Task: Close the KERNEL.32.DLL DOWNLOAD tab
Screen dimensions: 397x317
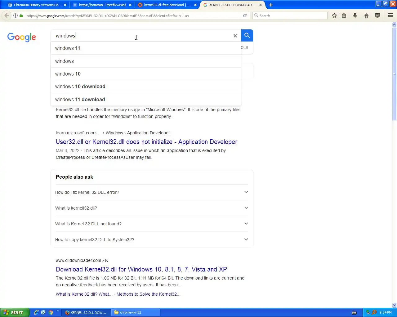Action: (261, 5)
